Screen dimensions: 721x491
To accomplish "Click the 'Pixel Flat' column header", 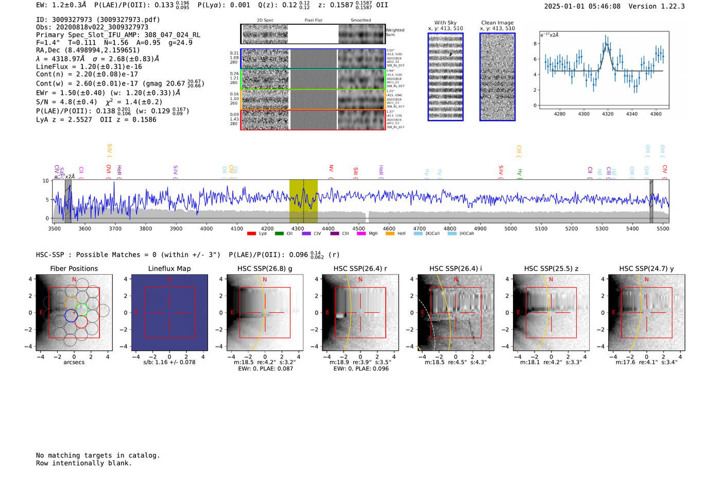I will (x=313, y=21).
